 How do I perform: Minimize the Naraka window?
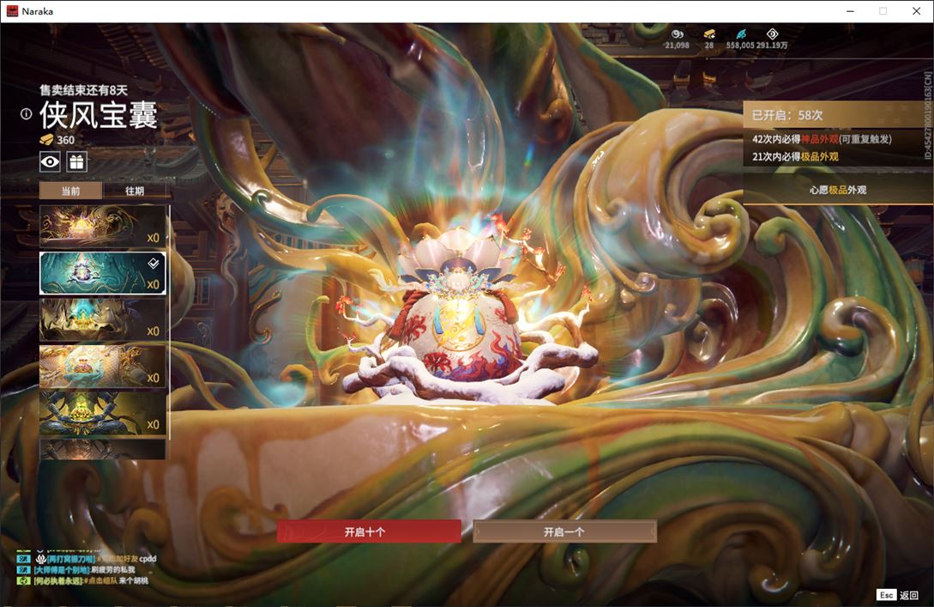[850, 11]
